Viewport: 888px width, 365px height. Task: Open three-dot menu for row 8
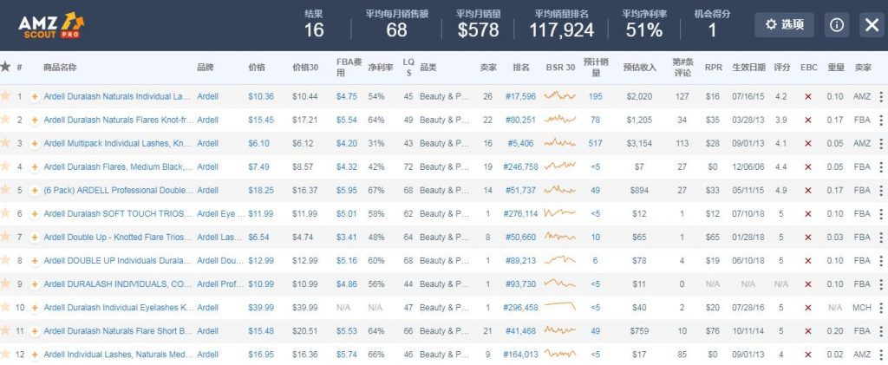(881, 260)
